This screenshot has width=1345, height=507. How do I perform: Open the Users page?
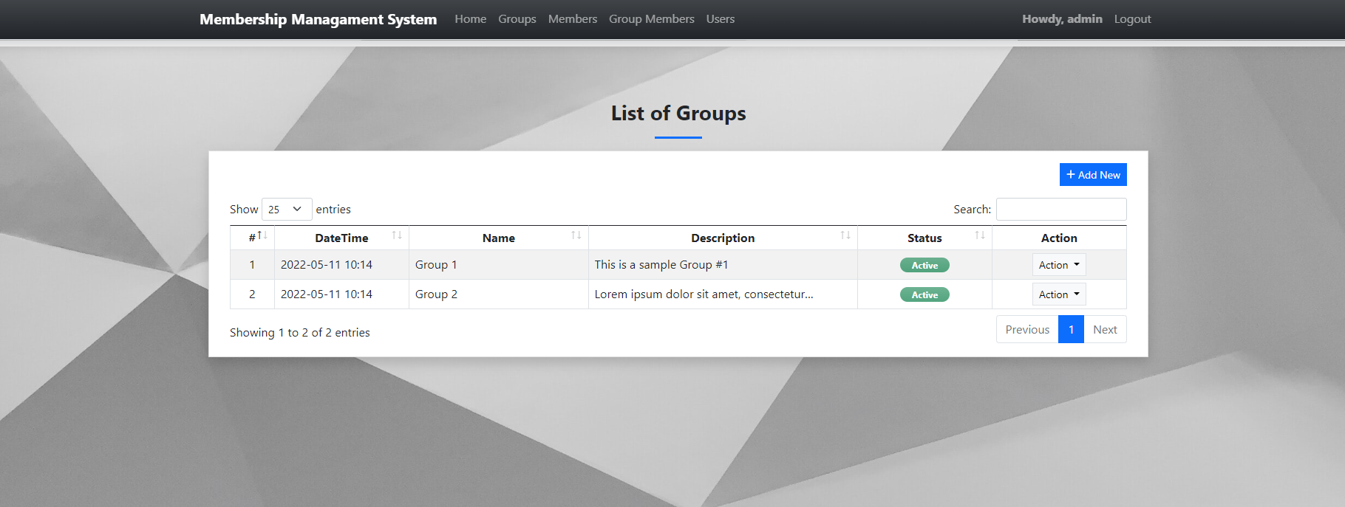click(x=720, y=19)
